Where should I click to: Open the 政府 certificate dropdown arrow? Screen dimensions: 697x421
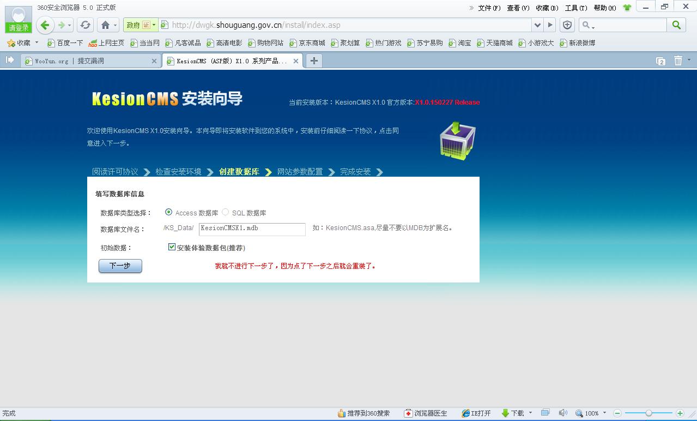click(x=154, y=25)
